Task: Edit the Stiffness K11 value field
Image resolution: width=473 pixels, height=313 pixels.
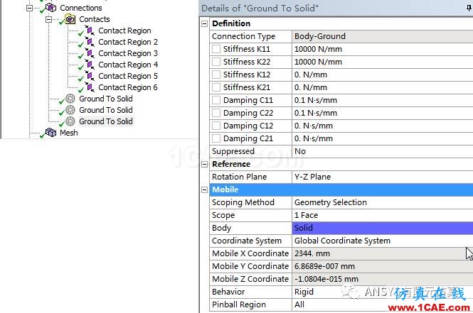Action: (383, 49)
